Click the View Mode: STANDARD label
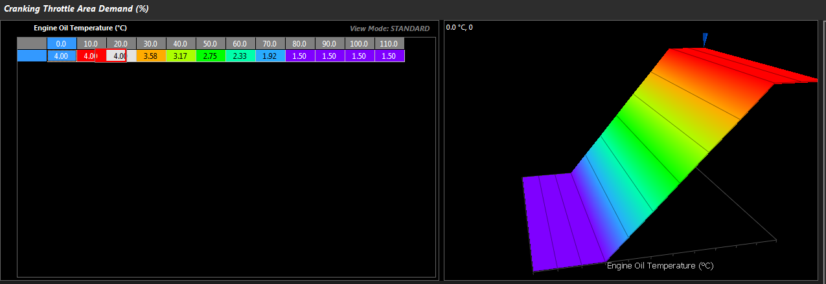The image size is (826, 284). pyautogui.click(x=389, y=28)
